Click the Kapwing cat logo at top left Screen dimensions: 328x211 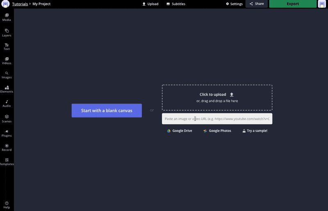pyautogui.click(x=5, y=4)
